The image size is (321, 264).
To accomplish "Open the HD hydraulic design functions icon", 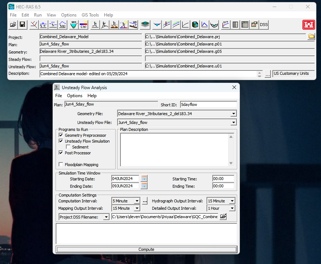I will pos(133,25).
